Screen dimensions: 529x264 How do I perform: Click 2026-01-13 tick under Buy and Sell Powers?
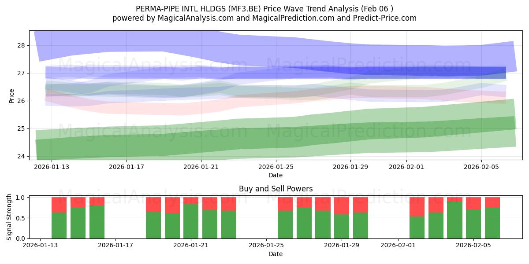coord(41,246)
